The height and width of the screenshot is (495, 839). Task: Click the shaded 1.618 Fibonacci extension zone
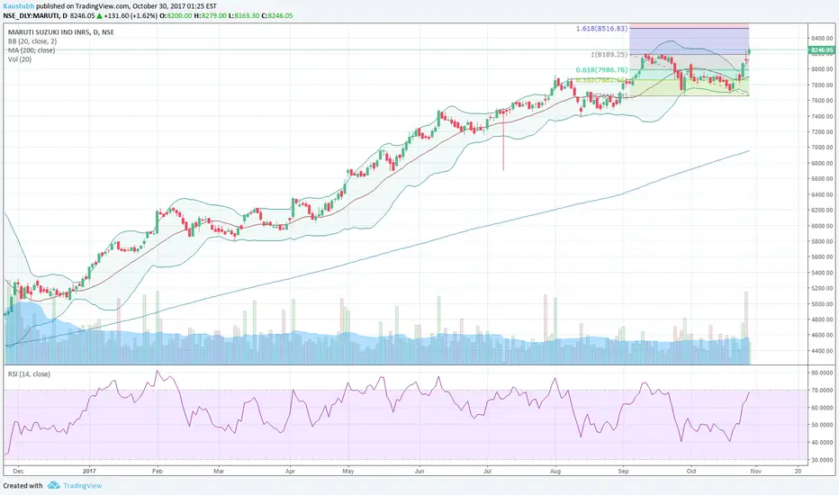(x=690, y=41)
